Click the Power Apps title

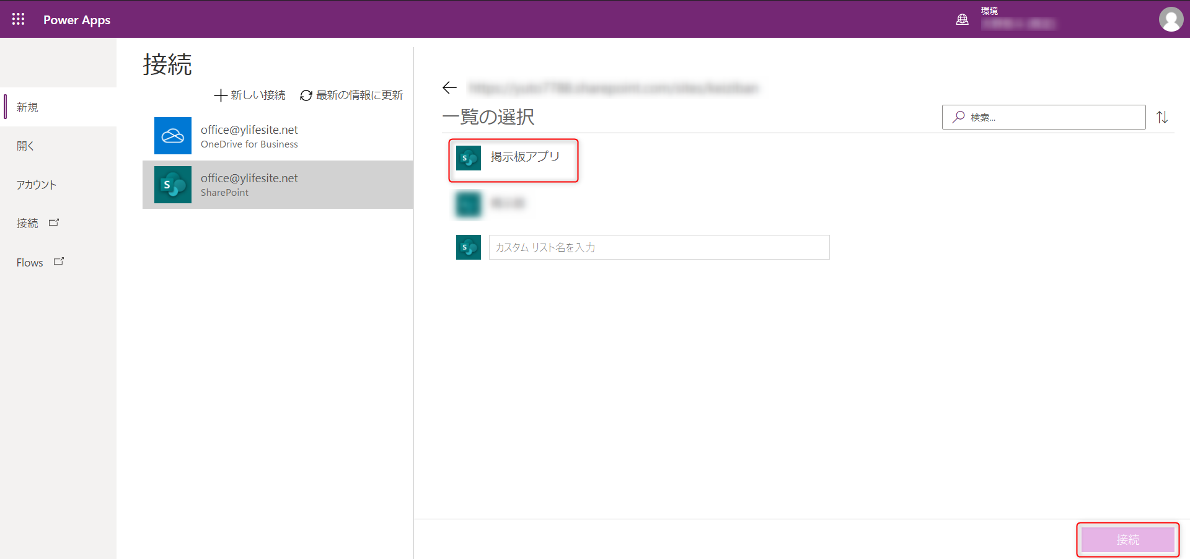[x=77, y=20]
